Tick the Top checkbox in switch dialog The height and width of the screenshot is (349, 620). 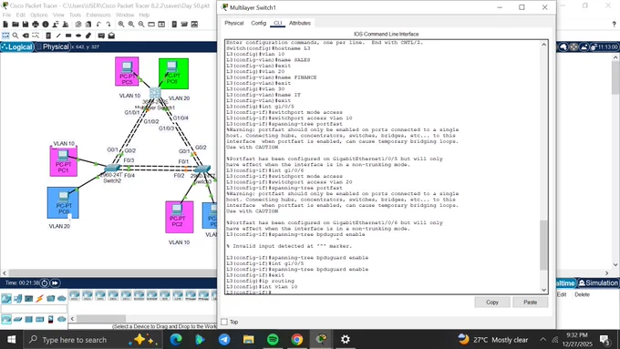(x=224, y=322)
